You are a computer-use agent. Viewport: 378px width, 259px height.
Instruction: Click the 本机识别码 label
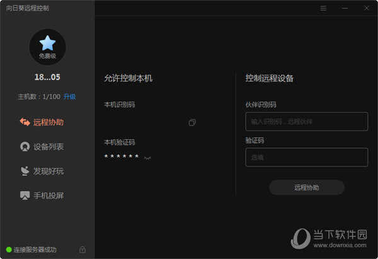119,105
